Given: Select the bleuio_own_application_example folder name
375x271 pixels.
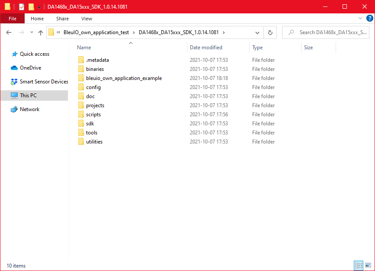Looking at the screenshot, I should pos(124,78).
